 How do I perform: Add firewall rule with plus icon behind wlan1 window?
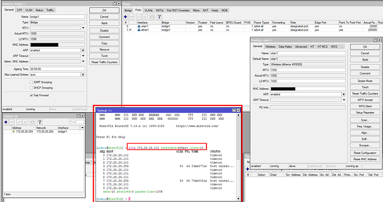tap(248, 169)
